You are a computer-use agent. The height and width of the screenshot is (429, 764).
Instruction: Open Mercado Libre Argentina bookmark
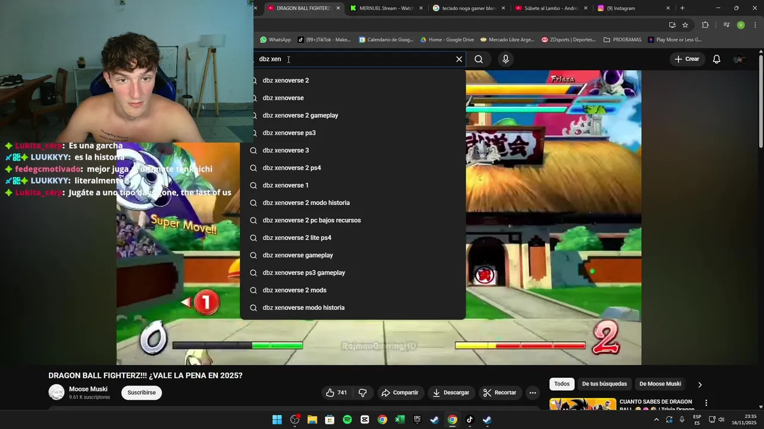click(507, 40)
